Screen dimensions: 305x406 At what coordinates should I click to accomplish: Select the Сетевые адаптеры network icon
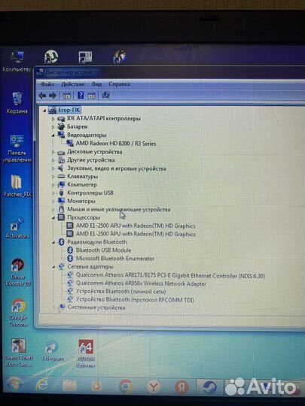(61, 266)
